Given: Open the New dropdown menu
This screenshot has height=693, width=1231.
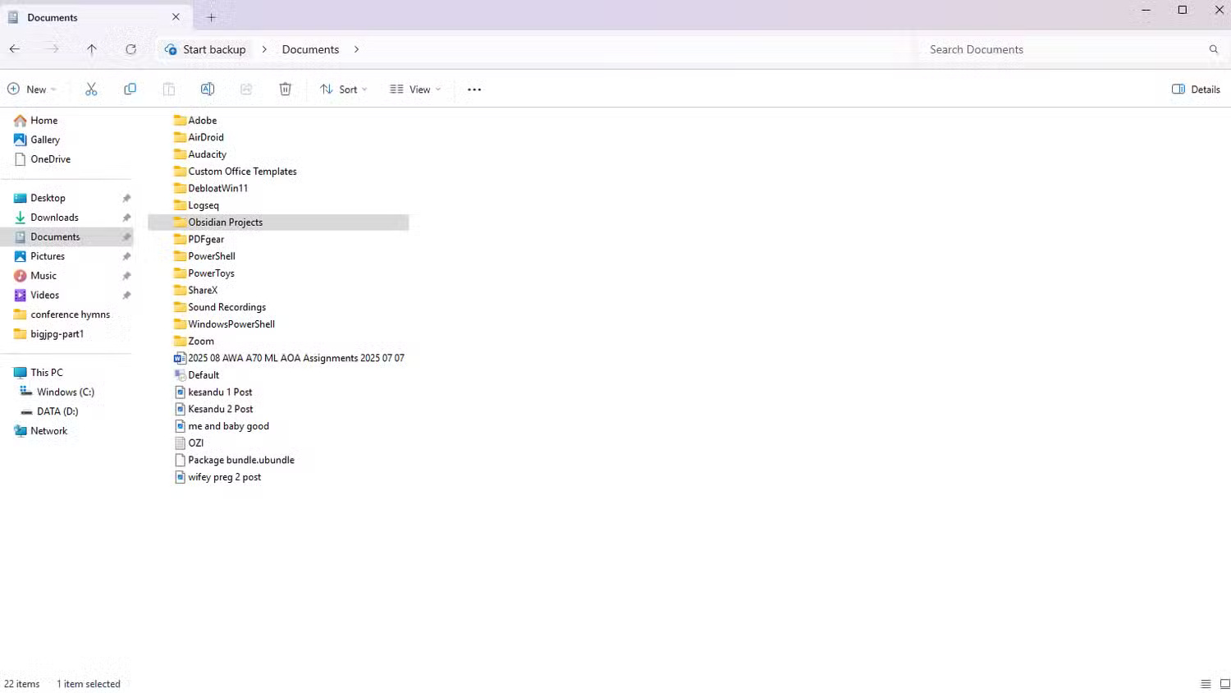Looking at the screenshot, I should pos(32,89).
